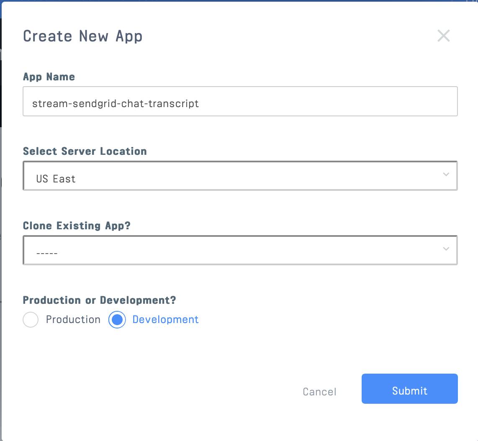Open the Select Server Location dropdown
Screen dimensions: 478x441
240,176
